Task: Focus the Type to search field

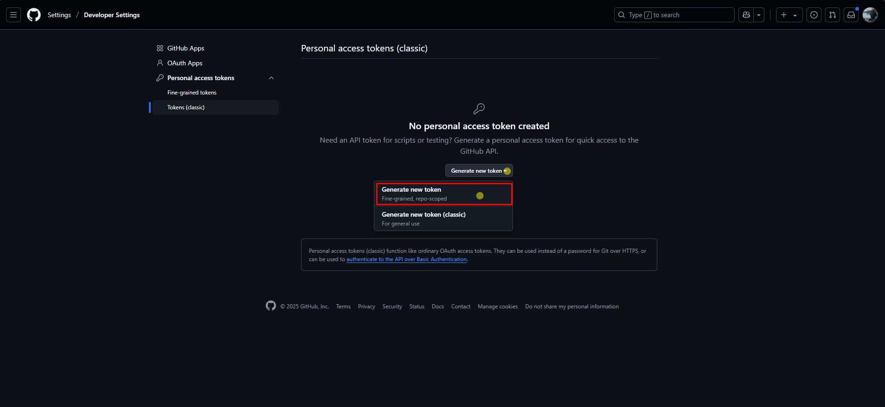Action: tap(674, 15)
